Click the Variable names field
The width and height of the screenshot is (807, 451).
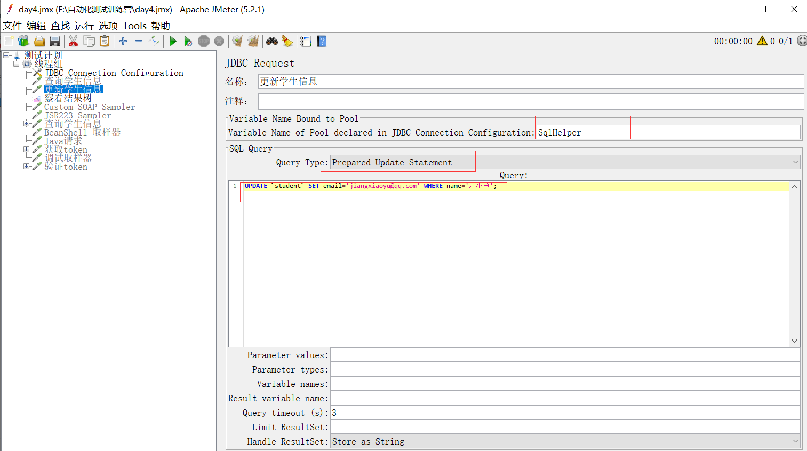(565, 384)
